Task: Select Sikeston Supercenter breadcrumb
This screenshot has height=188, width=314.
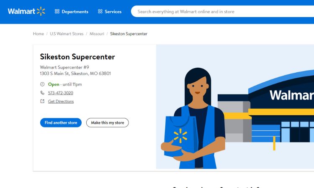Action: point(129,34)
